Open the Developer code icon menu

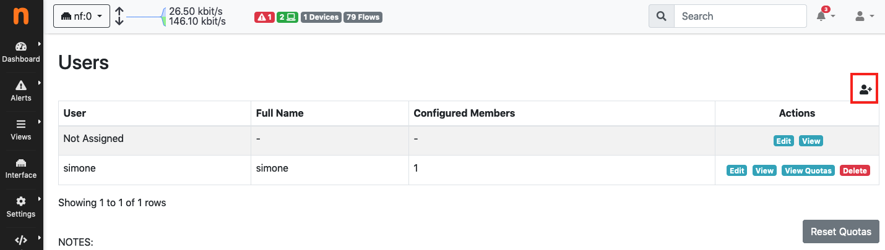21,240
